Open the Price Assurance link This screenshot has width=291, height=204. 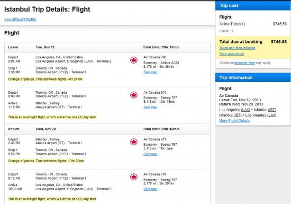(231, 54)
